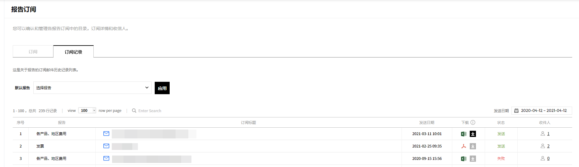The height and width of the screenshot is (167, 579).
Task: Click the search magnifier icon
Action: point(134,111)
